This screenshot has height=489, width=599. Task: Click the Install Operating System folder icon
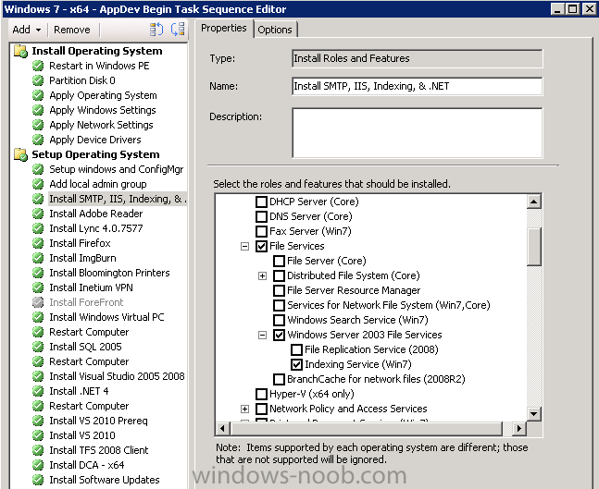point(20,51)
